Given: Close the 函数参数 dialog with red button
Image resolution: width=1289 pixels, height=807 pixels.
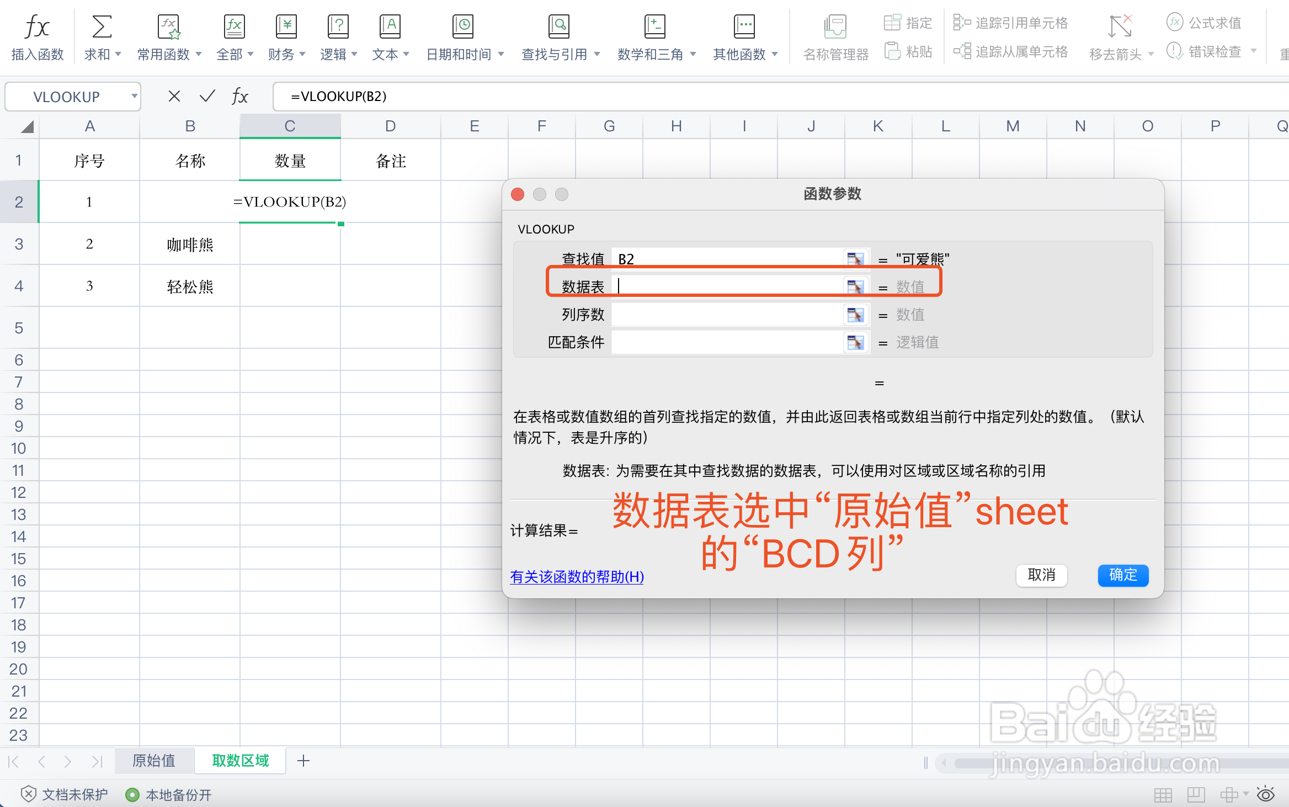Looking at the screenshot, I should (518, 194).
